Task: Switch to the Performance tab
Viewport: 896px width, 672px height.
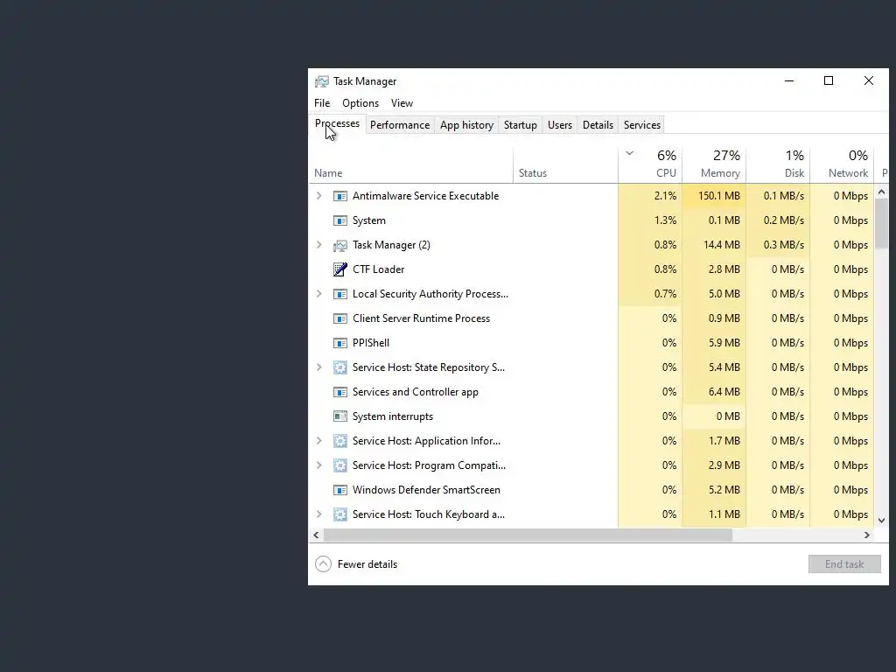Action: [x=399, y=125]
